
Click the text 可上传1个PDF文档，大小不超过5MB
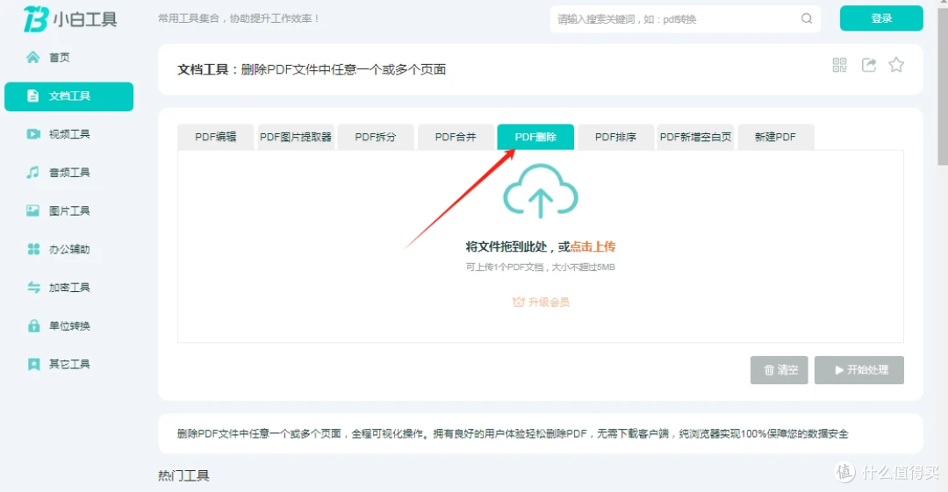tap(541, 267)
